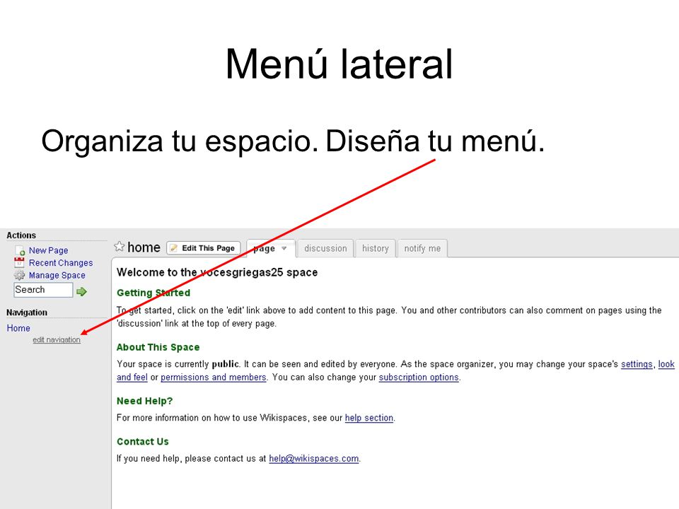The height and width of the screenshot is (509, 679).
Task: Open the New Page link
Action: [x=49, y=250]
